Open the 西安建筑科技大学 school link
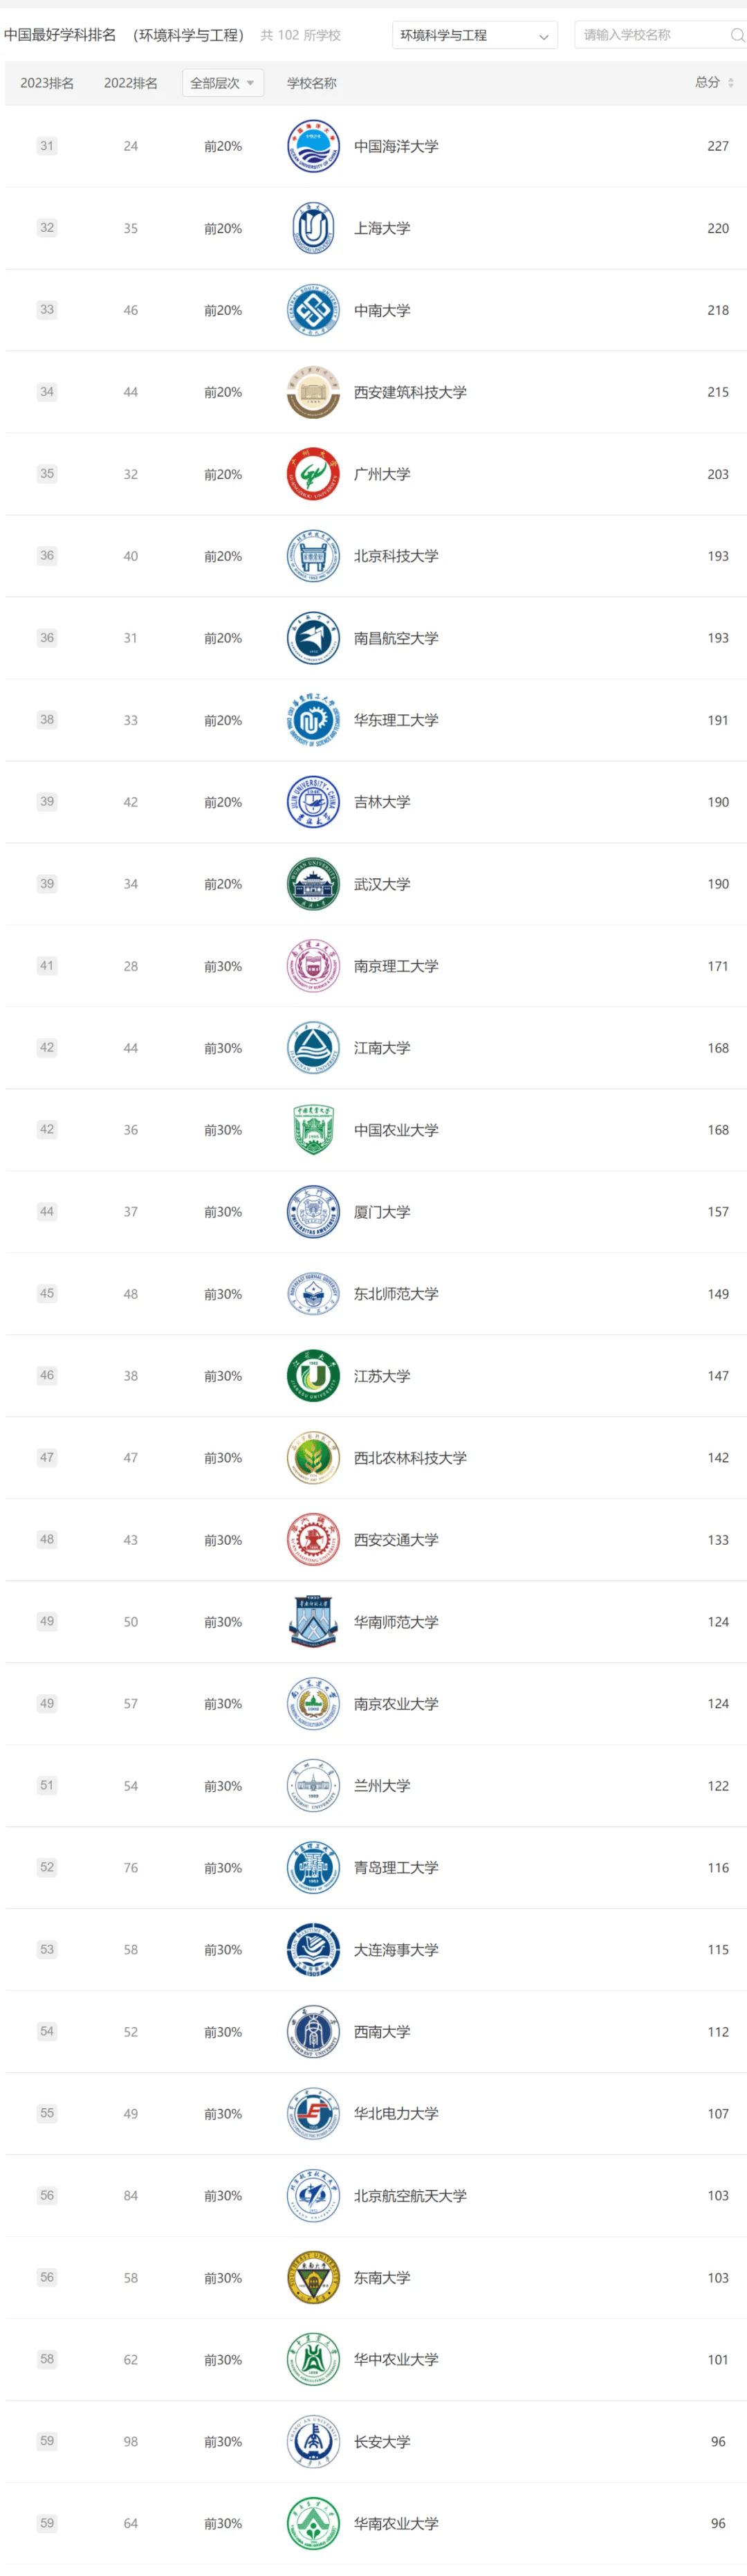 tap(410, 392)
